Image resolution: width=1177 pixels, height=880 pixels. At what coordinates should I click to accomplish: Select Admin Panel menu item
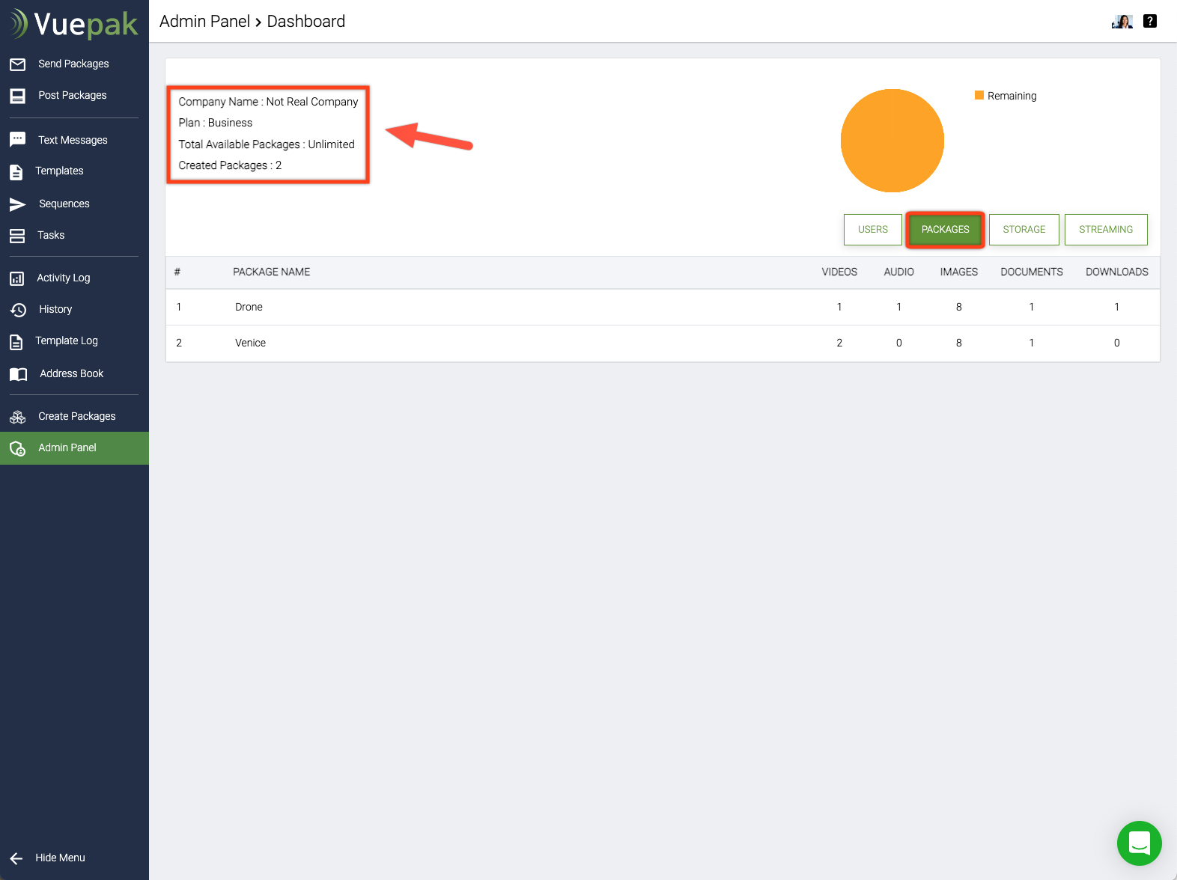point(74,447)
